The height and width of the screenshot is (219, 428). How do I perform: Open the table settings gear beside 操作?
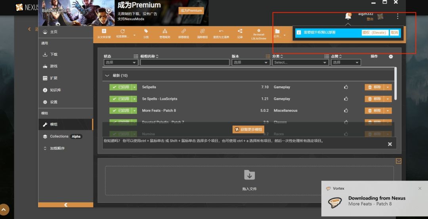(x=391, y=57)
